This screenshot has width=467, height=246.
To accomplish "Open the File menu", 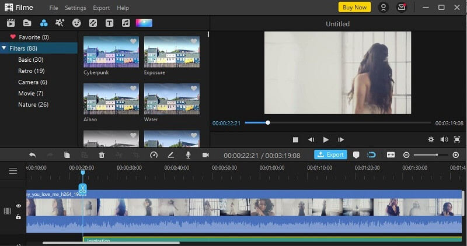I will click(x=54, y=8).
